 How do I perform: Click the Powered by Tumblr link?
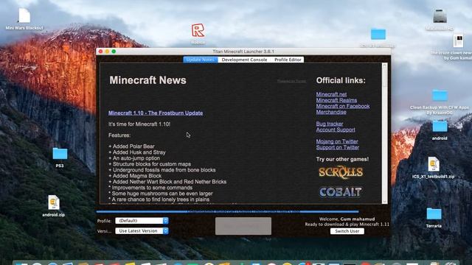[291, 81]
